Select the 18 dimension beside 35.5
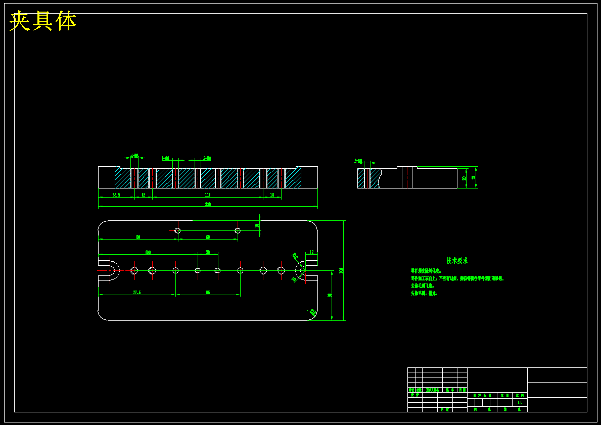The width and height of the screenshot is (601, 425). point(144,195)
